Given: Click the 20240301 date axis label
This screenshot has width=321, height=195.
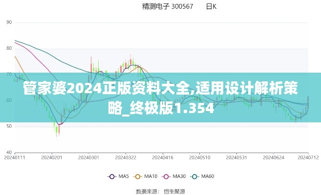Looking at the screenshot, I should pos(88,157).
